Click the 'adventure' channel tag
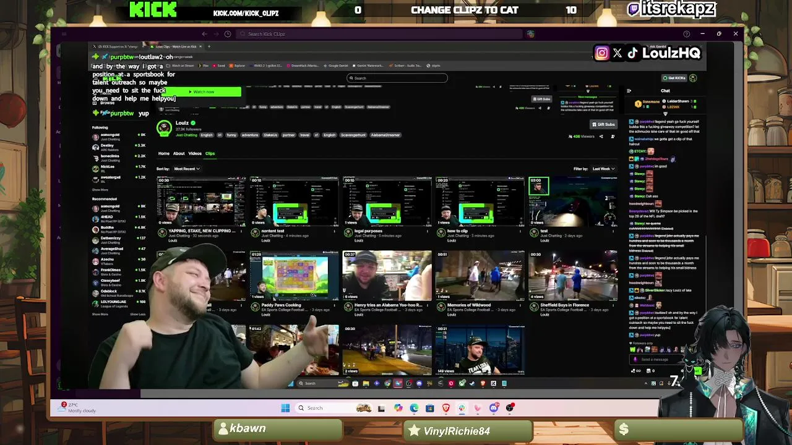 click(250, 135)
